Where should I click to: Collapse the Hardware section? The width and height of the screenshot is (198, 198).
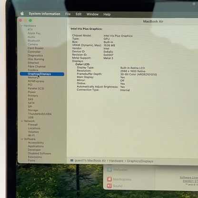(21, 26)
